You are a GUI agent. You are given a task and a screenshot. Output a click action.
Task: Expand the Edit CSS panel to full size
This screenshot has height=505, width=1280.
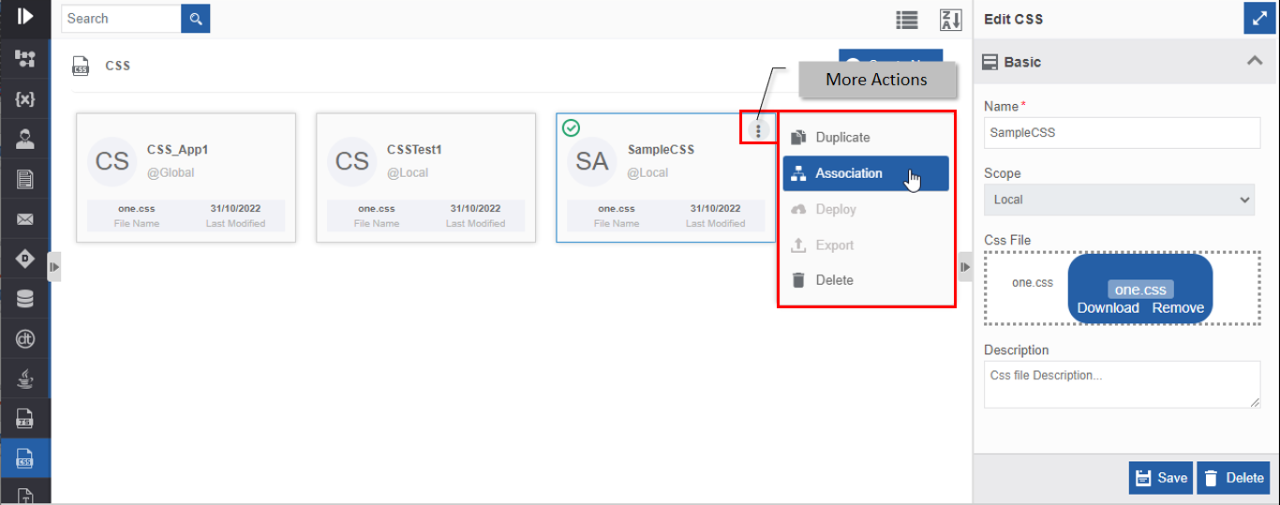point(1256,19)
